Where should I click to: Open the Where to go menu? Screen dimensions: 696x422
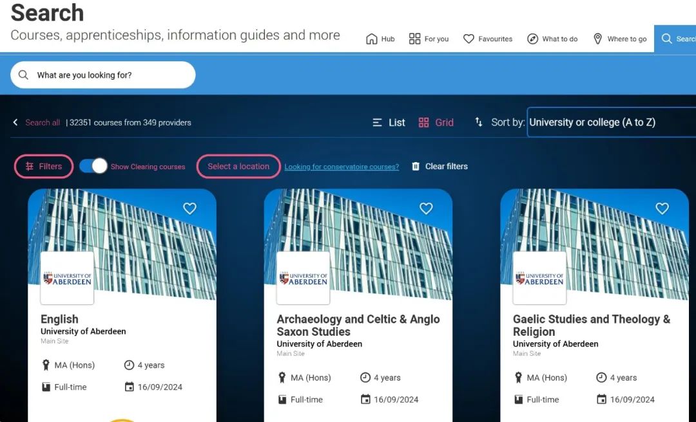620,39
